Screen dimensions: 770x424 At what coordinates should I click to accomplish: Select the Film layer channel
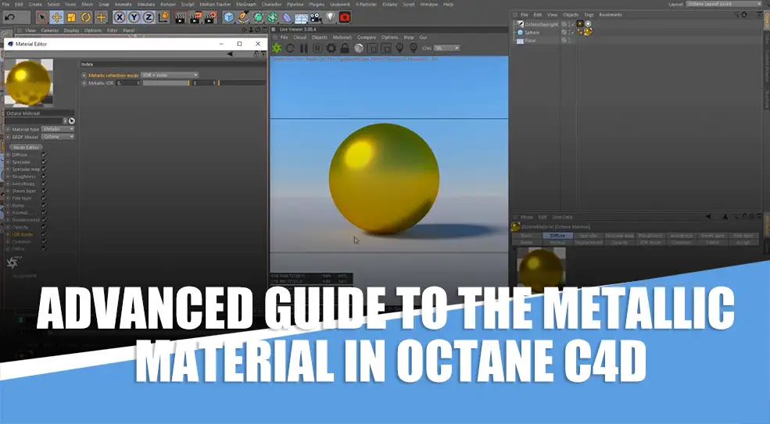click(x=22, y=198)
